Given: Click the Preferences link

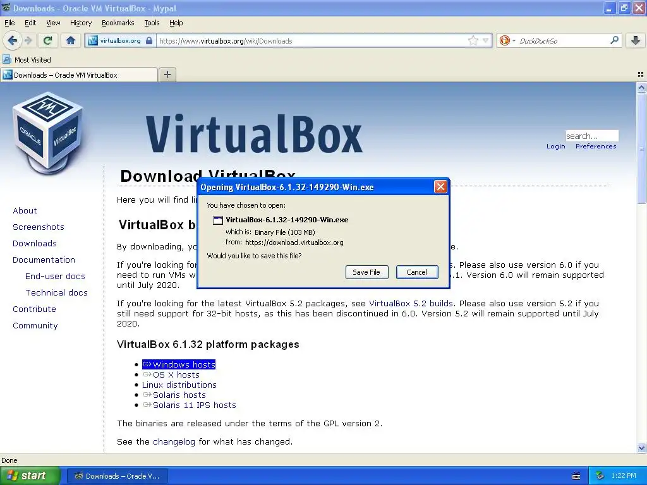Looking at the screenshot, I should (x=596, y=147).
